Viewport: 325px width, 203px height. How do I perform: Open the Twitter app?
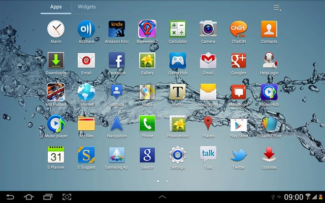pyautogui.click(x=239, y=155)
